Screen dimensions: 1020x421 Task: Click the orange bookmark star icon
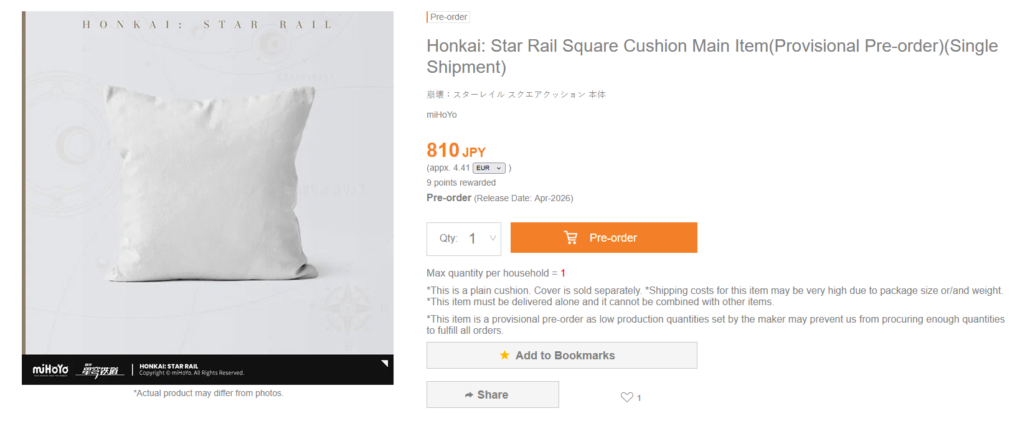coord(504,355)
